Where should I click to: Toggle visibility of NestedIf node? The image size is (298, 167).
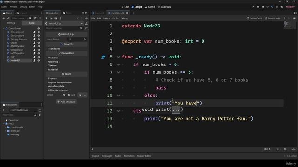[x=39, y=61]
